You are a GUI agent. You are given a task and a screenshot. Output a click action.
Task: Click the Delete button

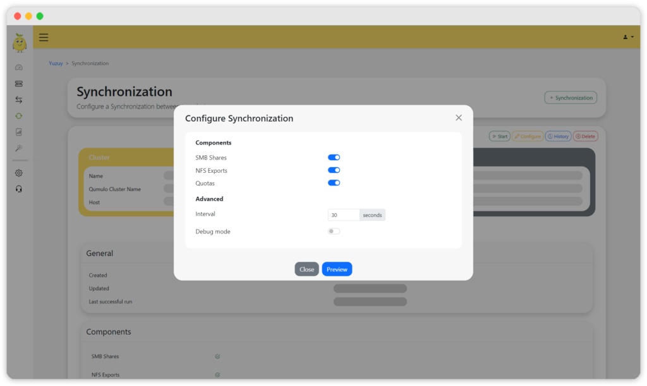pos(586,136)
